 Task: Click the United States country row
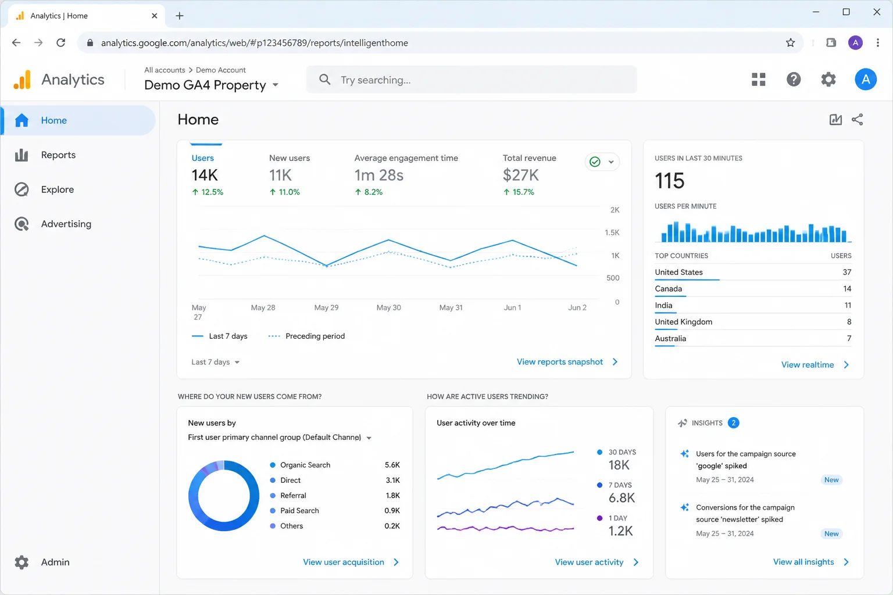coord(753,273)
